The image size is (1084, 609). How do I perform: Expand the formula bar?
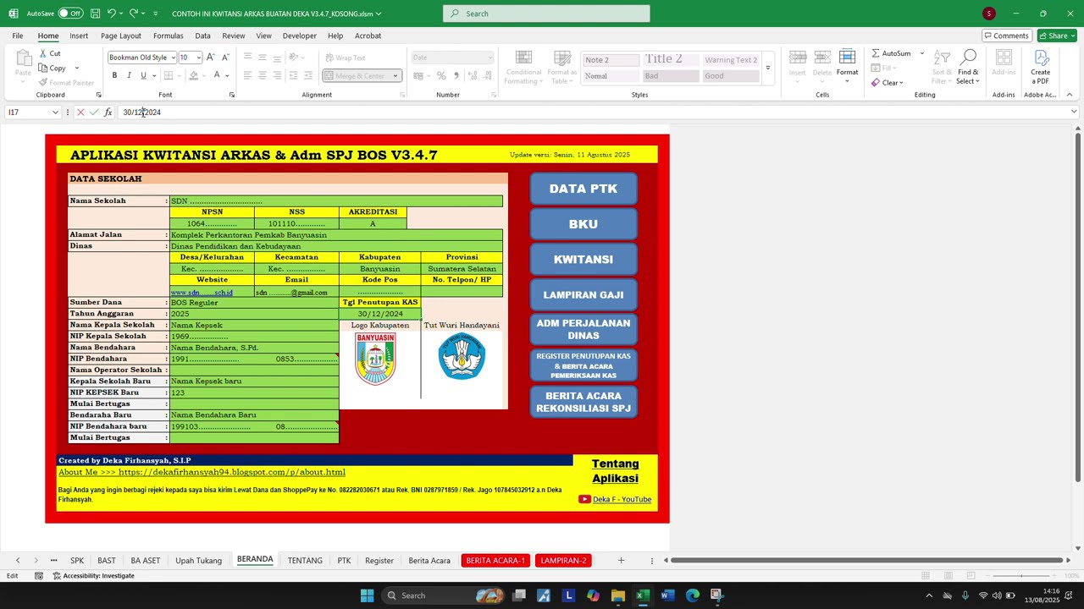pos(1074,112)
